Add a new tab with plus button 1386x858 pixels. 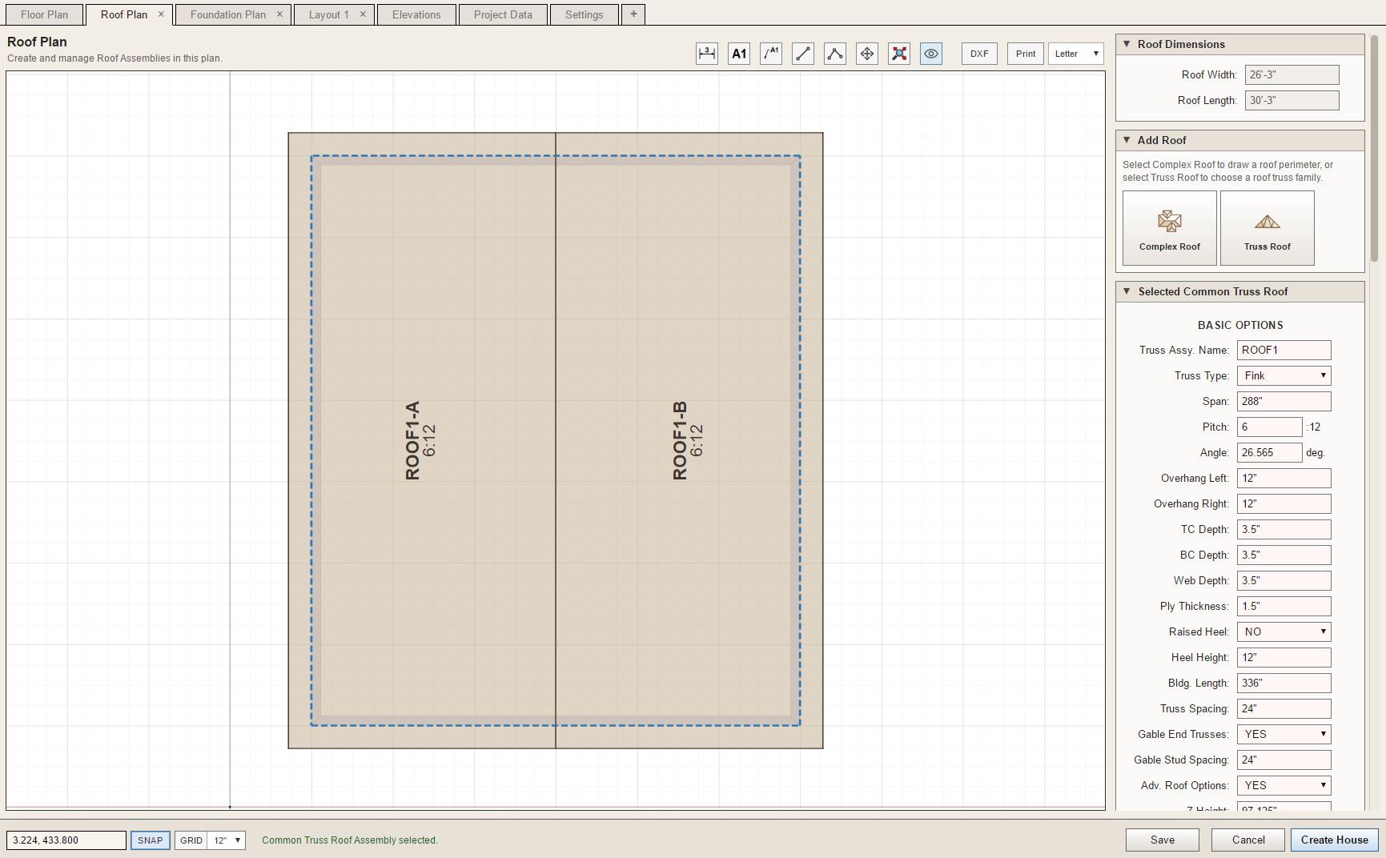tap(633, 14)
